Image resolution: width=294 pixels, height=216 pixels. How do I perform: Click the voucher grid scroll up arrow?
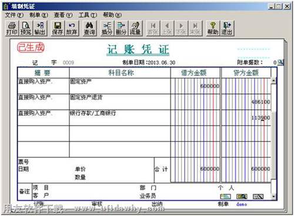coord(273,80)
